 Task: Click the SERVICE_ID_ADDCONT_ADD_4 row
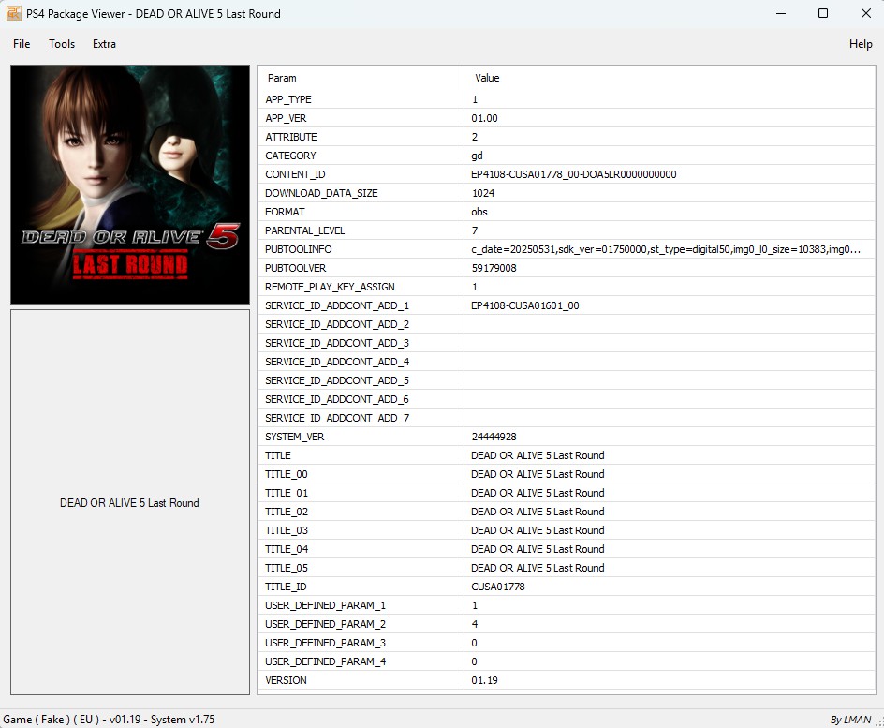pyautogui.click(x=567, y=362)
